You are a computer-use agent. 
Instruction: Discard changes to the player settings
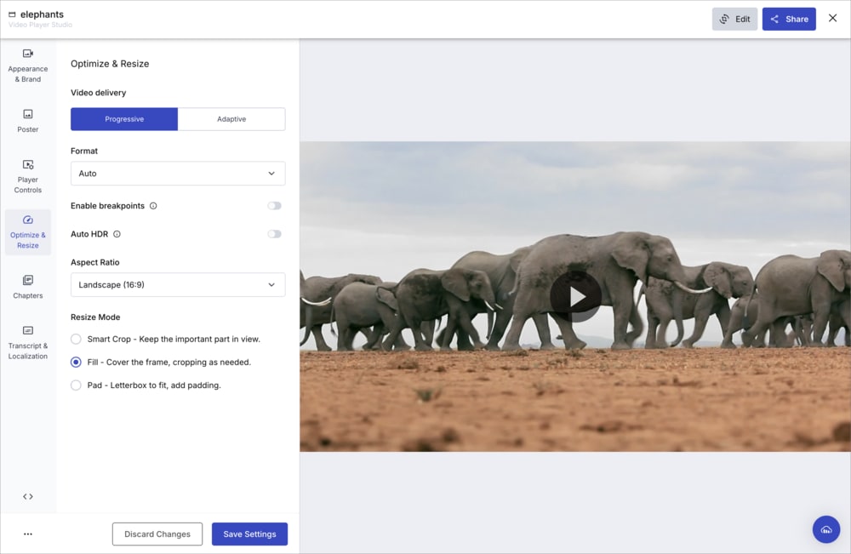[157, 534]
